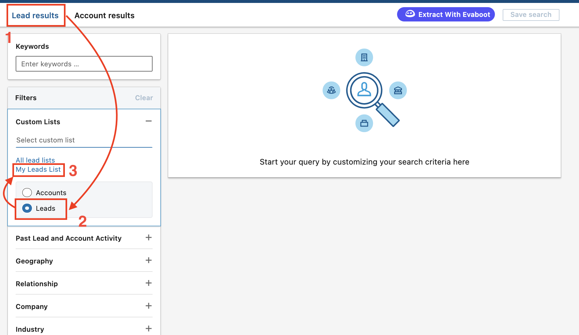Click the Select custom list field
Screen dimensions: 579x335
[x=84, y=140]
